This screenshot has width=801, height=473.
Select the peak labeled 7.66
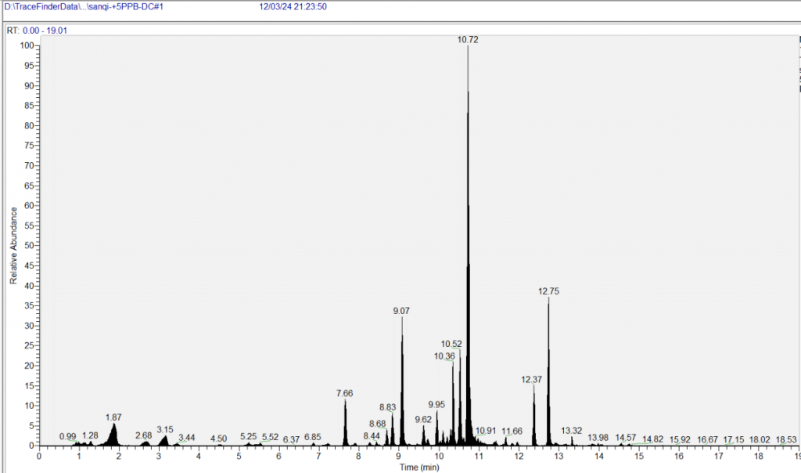click(x=344, y=393)
